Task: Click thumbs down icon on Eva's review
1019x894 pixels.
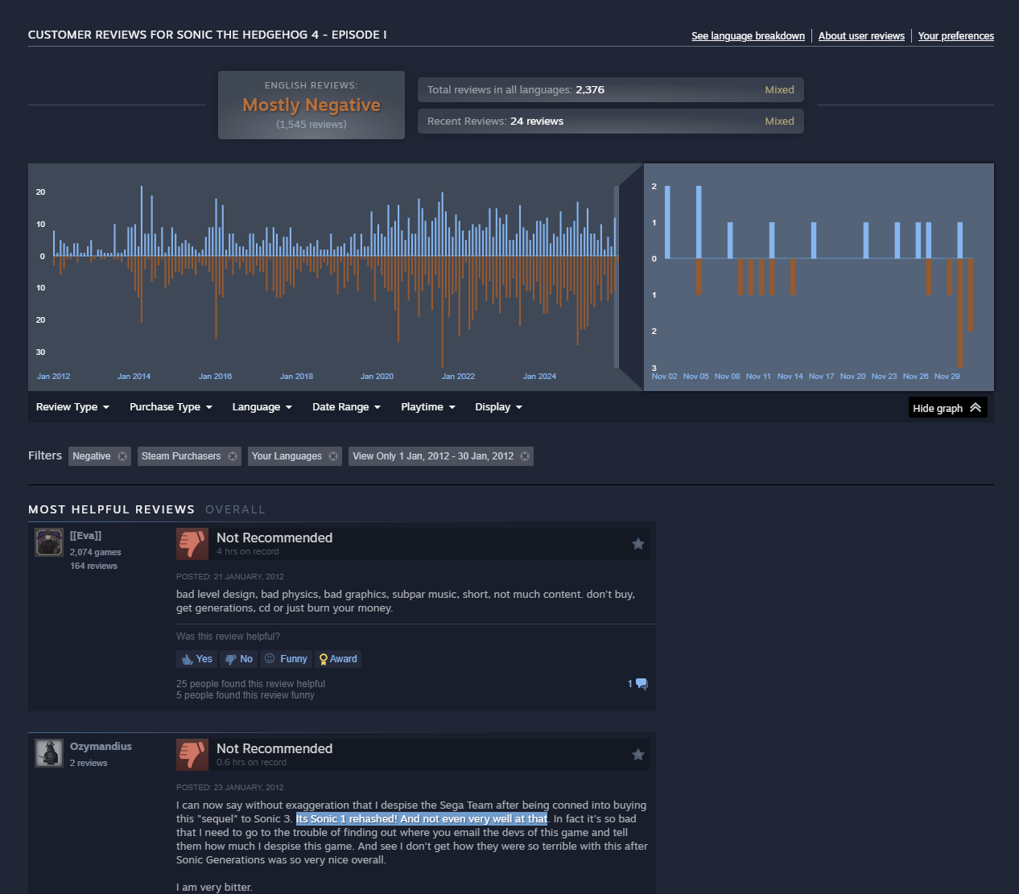Action: 192,544
